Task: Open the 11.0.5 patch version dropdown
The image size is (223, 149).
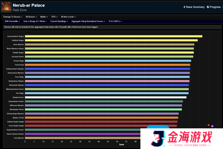Action: [x=115, y=21]
